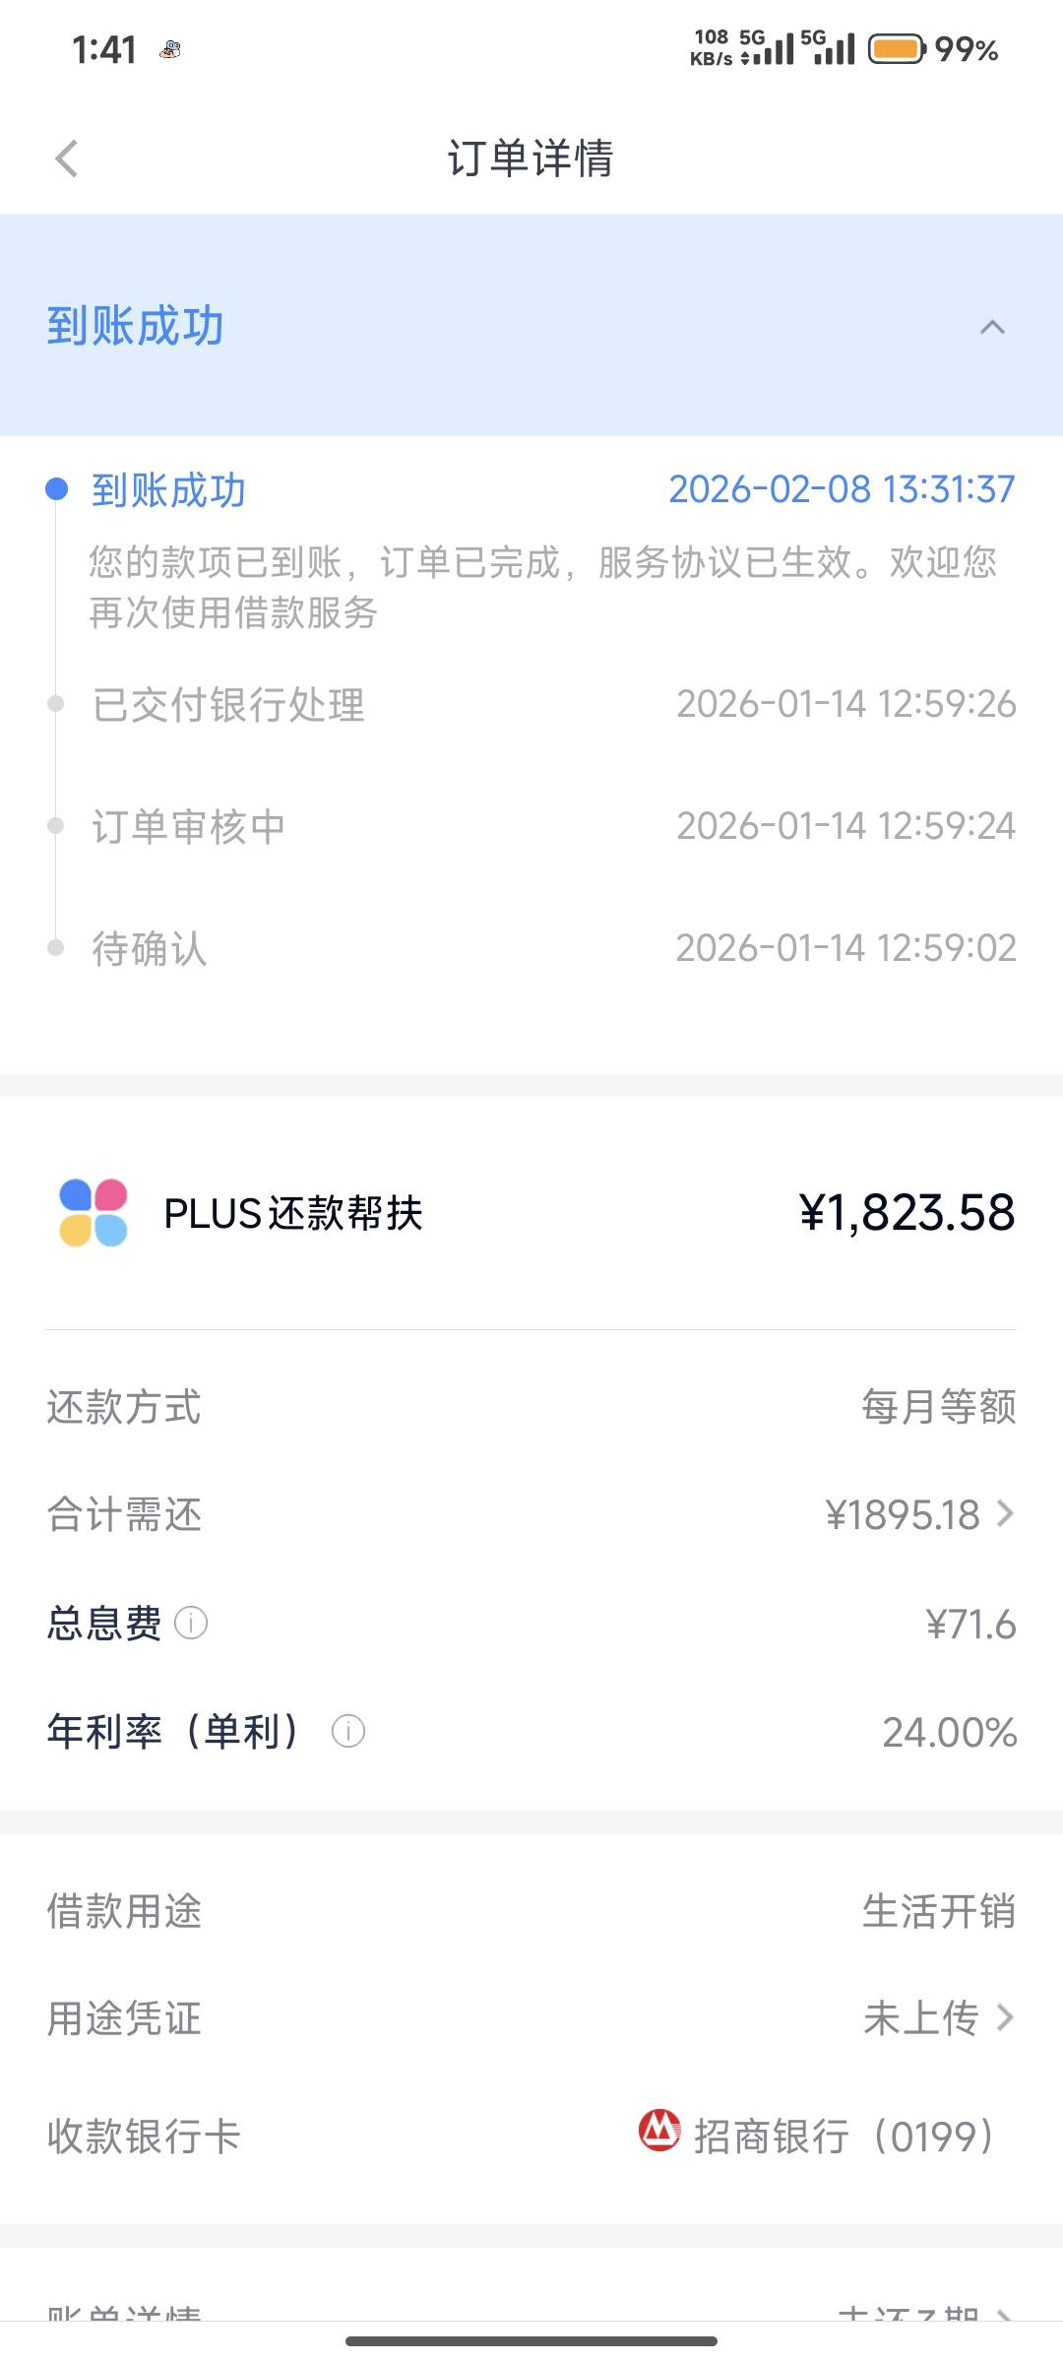Tap the PLUS还款帮扶 four-color logo

coord(94,1213)
